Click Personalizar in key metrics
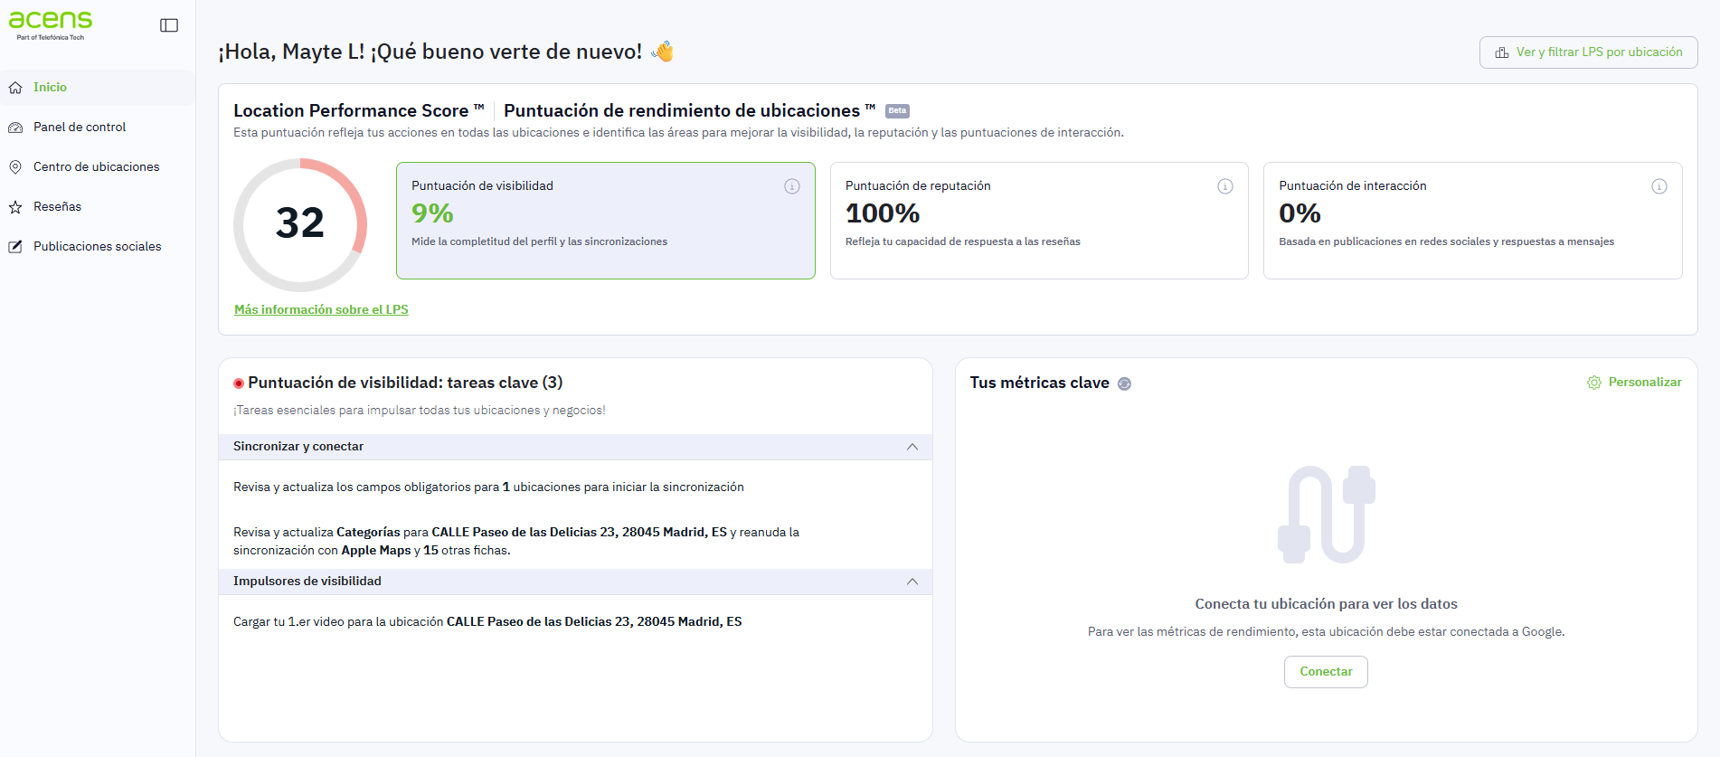1720x757 pixels. pyautogui.click(x=1634, y=383)
